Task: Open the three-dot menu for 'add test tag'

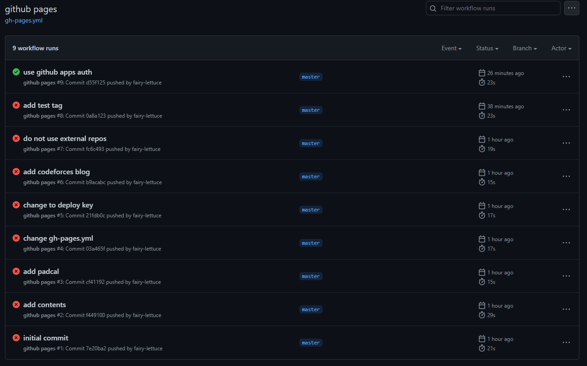Action: pyautogui.click(x=566, y=110)
